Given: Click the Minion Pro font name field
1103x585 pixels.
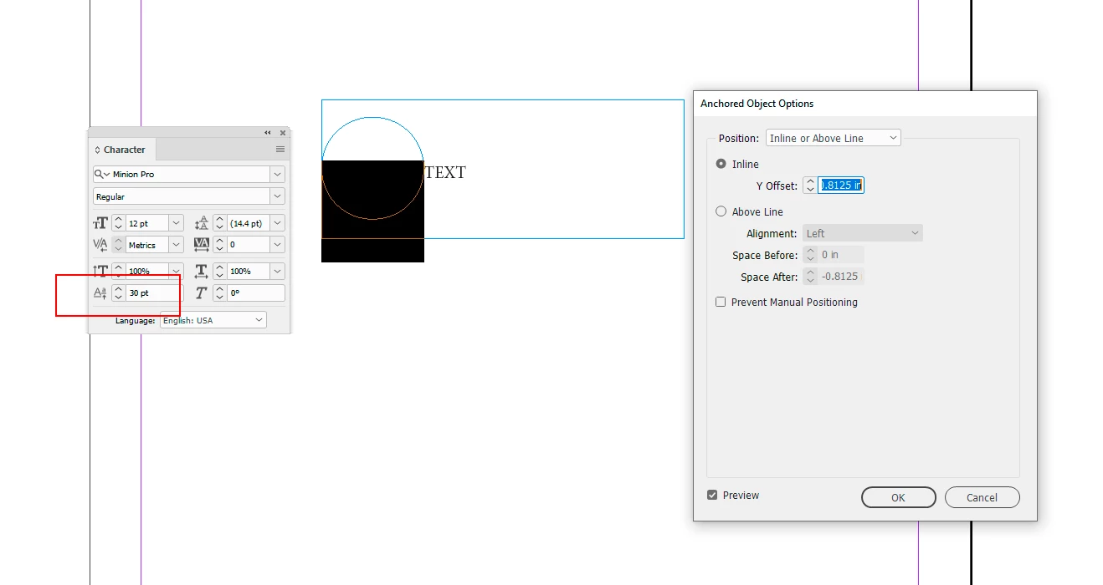Looking at the screenshot, I should point(190,174).
